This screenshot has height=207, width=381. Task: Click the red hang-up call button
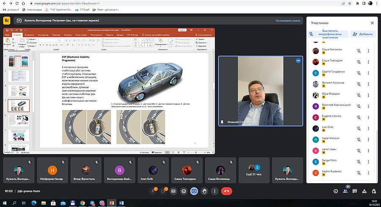coord(226,191)
